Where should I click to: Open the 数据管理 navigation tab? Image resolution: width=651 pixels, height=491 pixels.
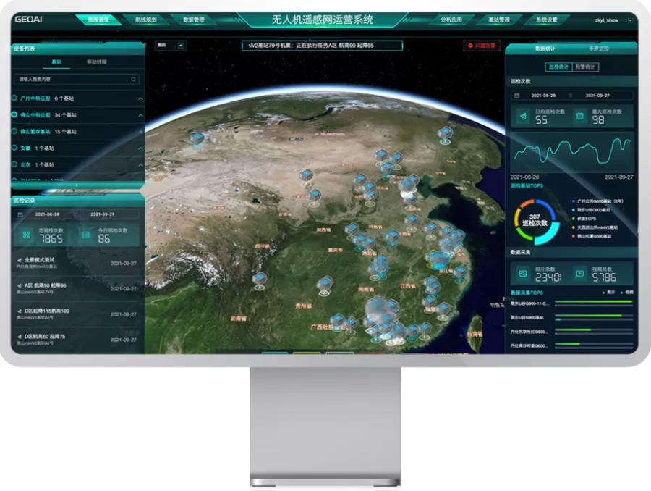(x=193, y=20)
